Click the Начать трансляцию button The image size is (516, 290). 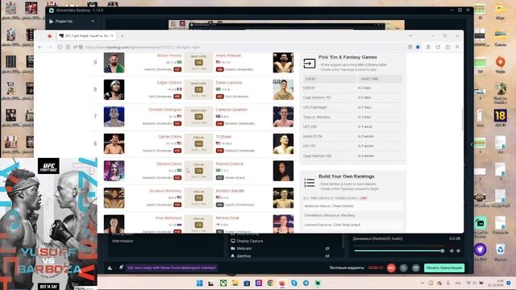point(444,268)
